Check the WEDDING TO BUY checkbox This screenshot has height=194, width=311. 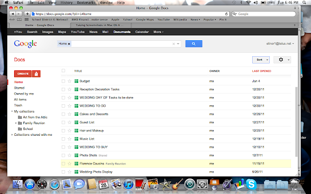[x=63, y=147]
